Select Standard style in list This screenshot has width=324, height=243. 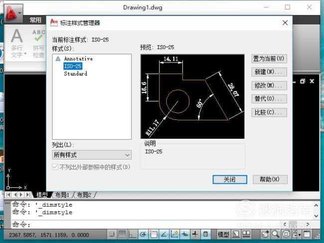click(x=76, y=74)
